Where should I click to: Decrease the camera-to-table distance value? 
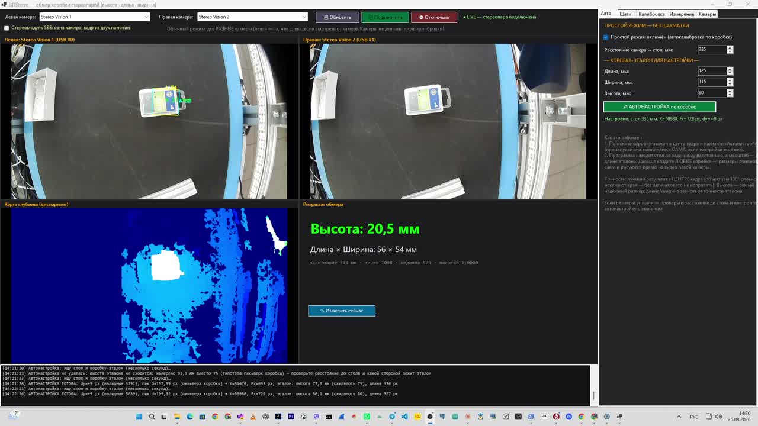[730, 52]
